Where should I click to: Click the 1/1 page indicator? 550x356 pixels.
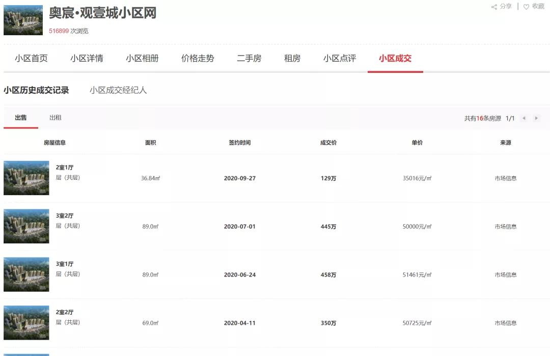click(510, 118)
